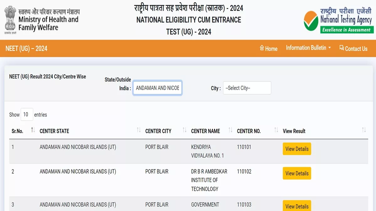Go to Home in navigation bar
Image resolution: width=376 pixels, height=211 pixels.
click(269, 48)
